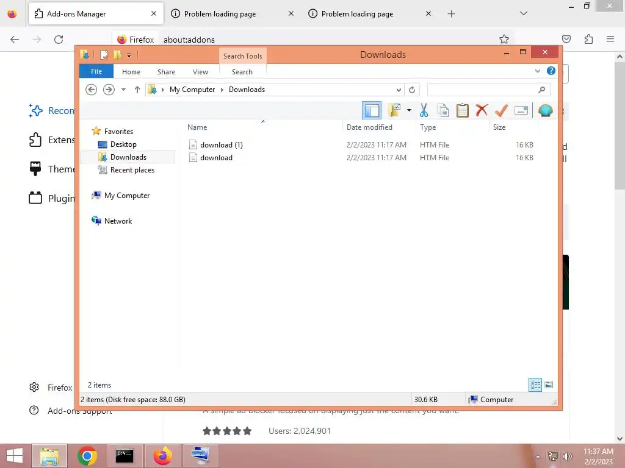Click the folder options icon in toolbar
625x468 pixels.
(395, 110)
